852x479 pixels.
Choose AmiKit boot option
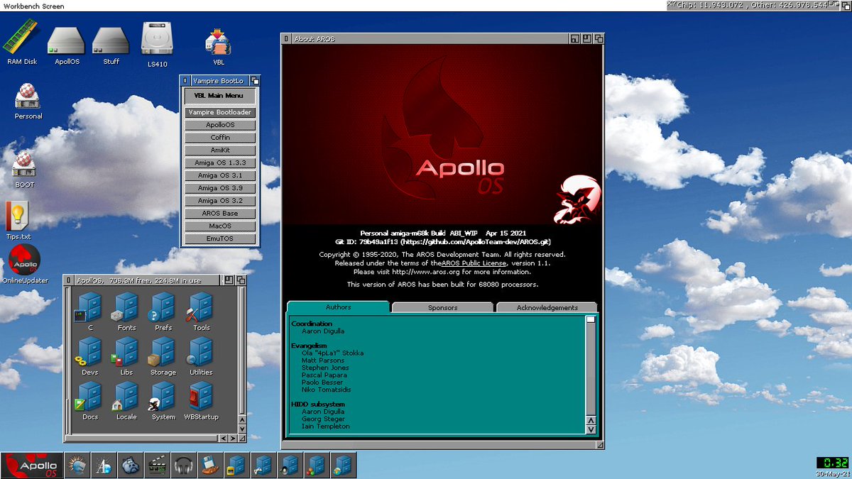pyautogui.click(x=220, y=150)
